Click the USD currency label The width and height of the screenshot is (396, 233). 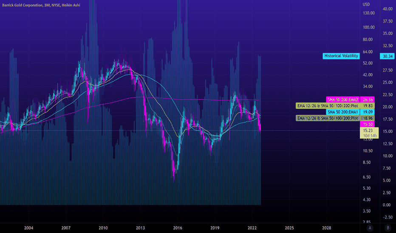[x=366, y=4]
